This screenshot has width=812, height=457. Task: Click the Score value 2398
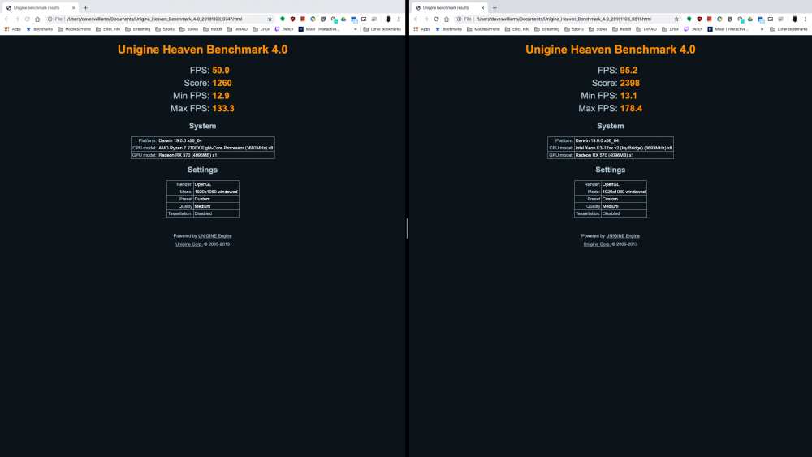point(630,83)
